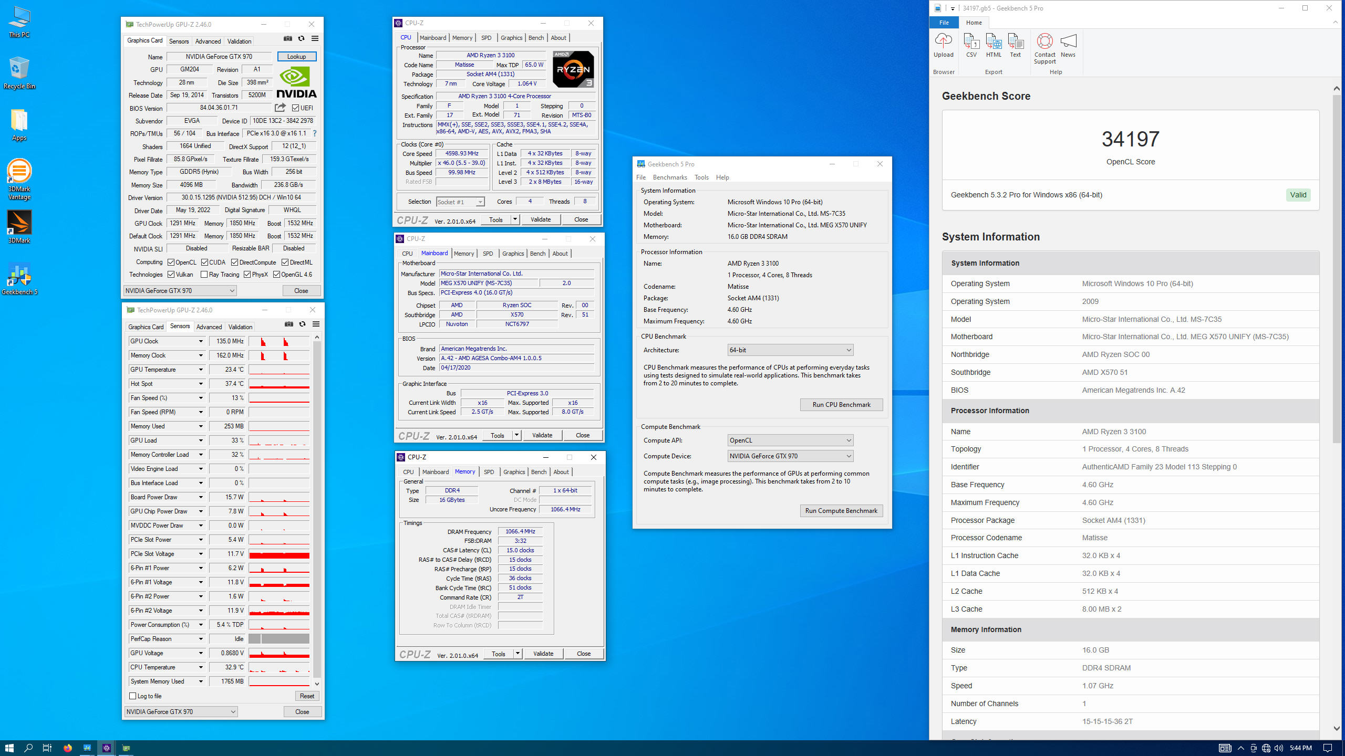Toggle the OpenCL checkbox in GPU-Z

coord(171,262)
